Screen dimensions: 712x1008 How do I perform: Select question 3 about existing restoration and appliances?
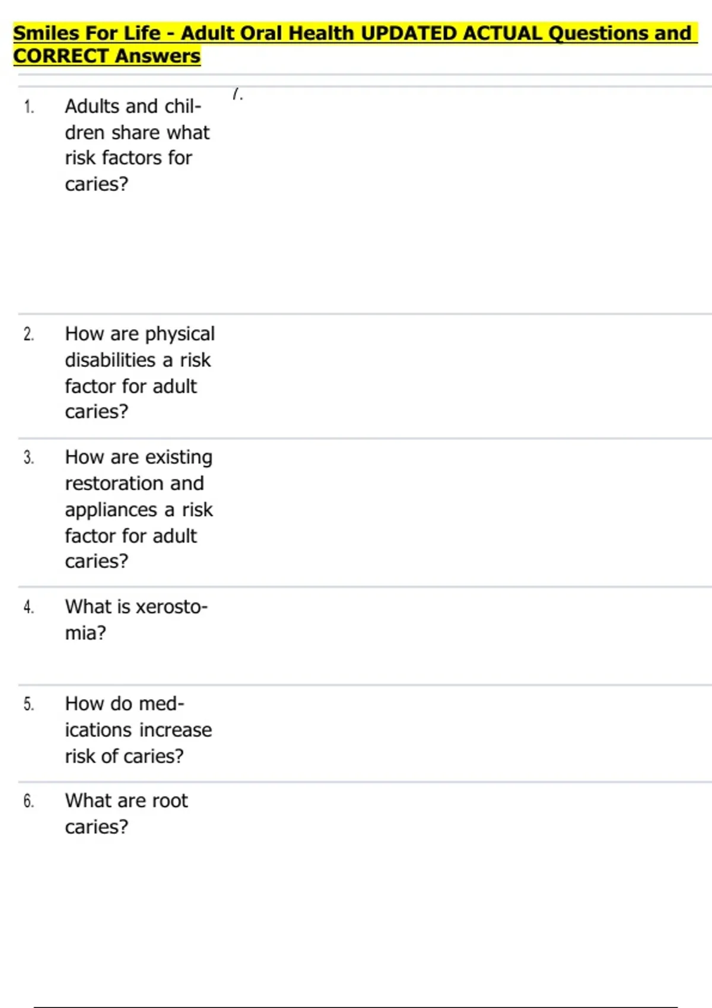pyautogui.click(x=139, y=509)
